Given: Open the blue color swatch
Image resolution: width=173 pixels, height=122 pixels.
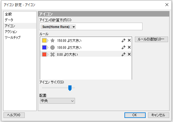Looking at the screenshot, I should [x=45, y=48].
